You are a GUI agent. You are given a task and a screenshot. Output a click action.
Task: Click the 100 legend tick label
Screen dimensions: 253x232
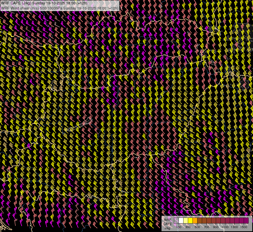pos(179,227)
